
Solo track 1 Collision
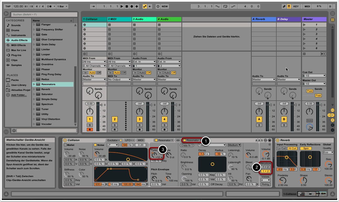90,125
